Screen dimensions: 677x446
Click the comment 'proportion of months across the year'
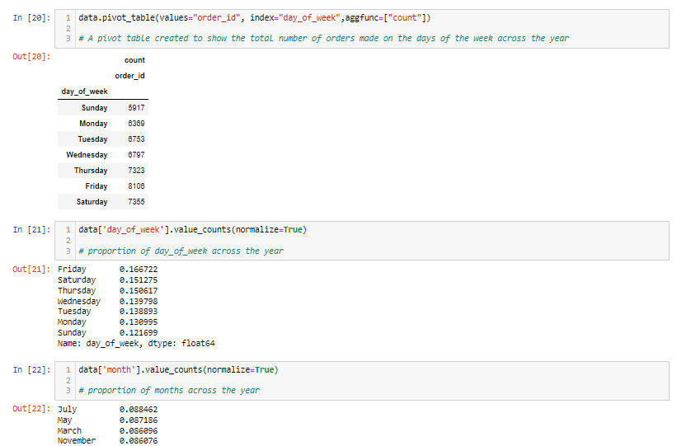pyautogui.click(x=169, y=390)
